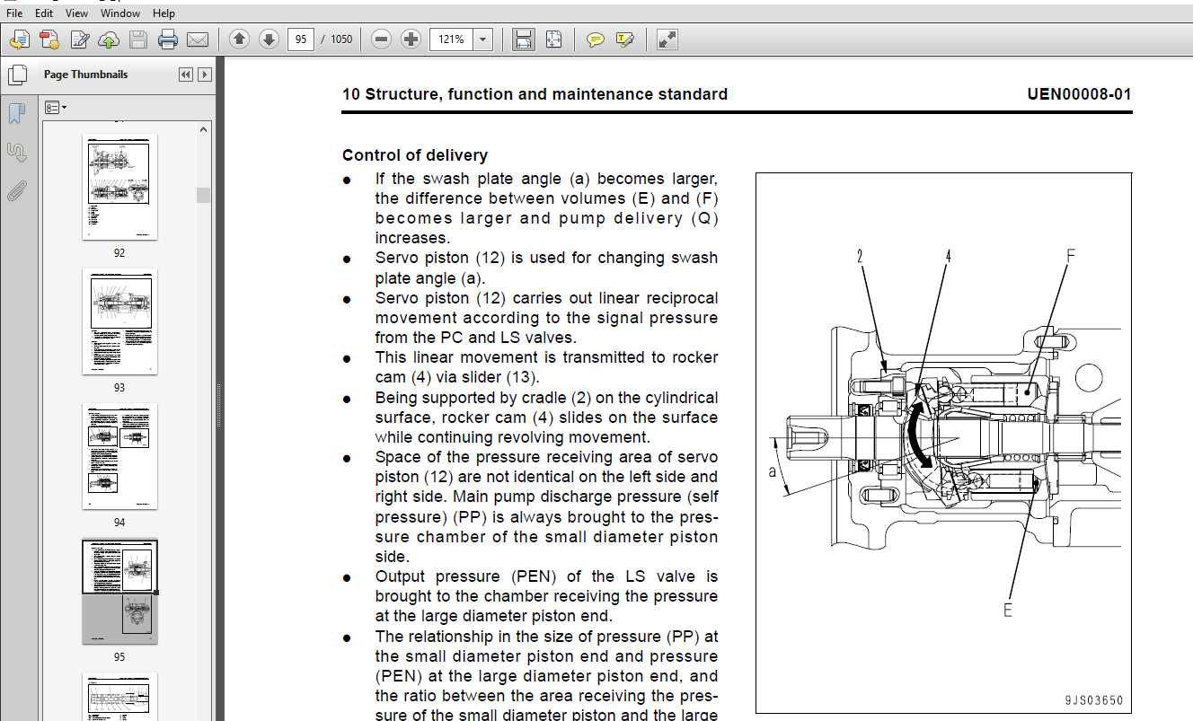
Task: Select the Highlight Text tool icon
Action: [625, 40]
